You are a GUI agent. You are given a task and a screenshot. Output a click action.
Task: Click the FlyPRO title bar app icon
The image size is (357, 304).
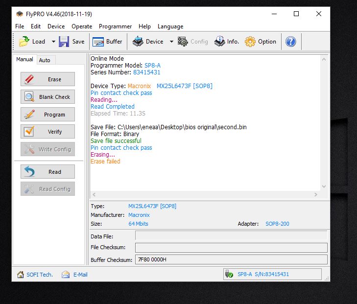20,14
